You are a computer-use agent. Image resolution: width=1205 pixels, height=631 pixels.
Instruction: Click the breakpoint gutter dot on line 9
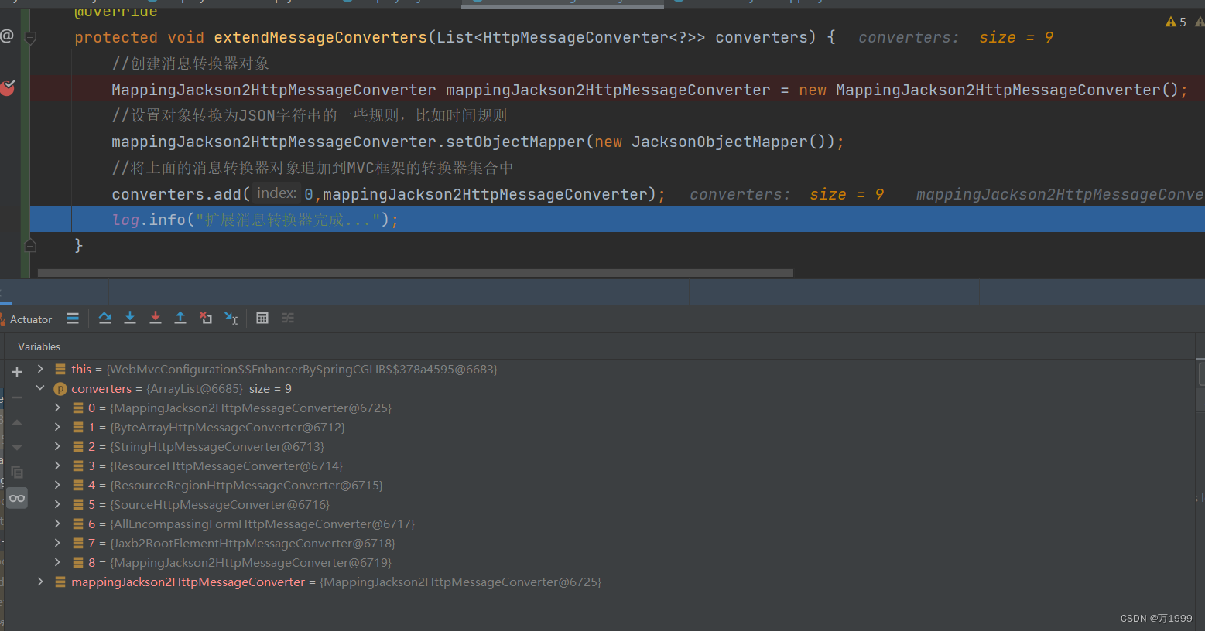pyautogui.click(x=8, y=88)
